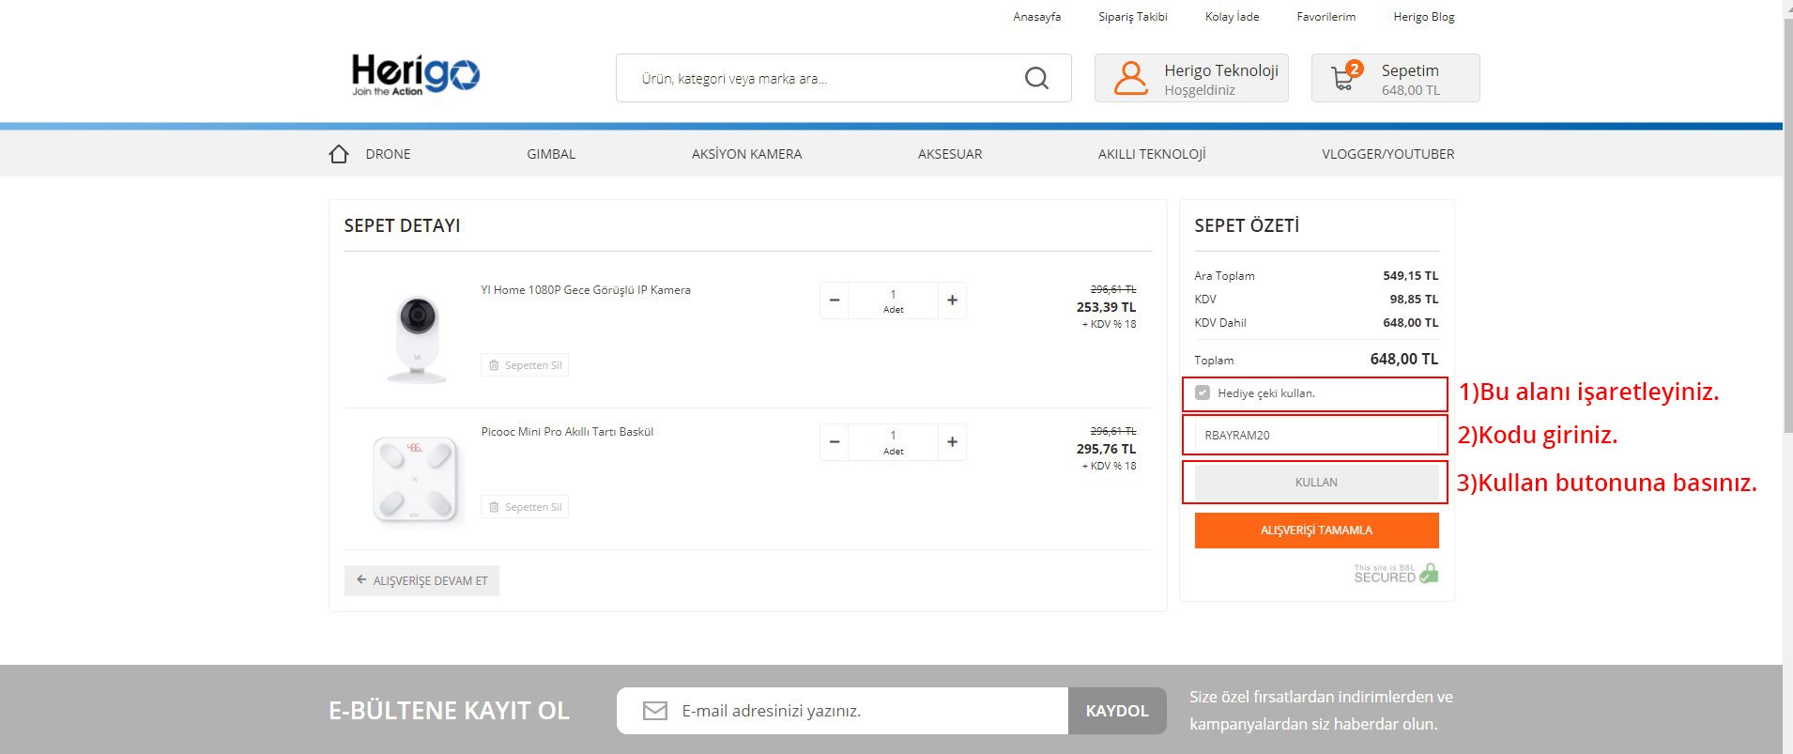Open the DRONE menu

[388, 154]
